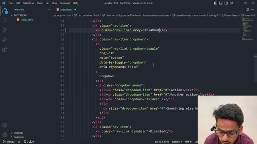Toggle the bottom panel layout icon
This screenshot has height=144, width=257.
[221, 3]
